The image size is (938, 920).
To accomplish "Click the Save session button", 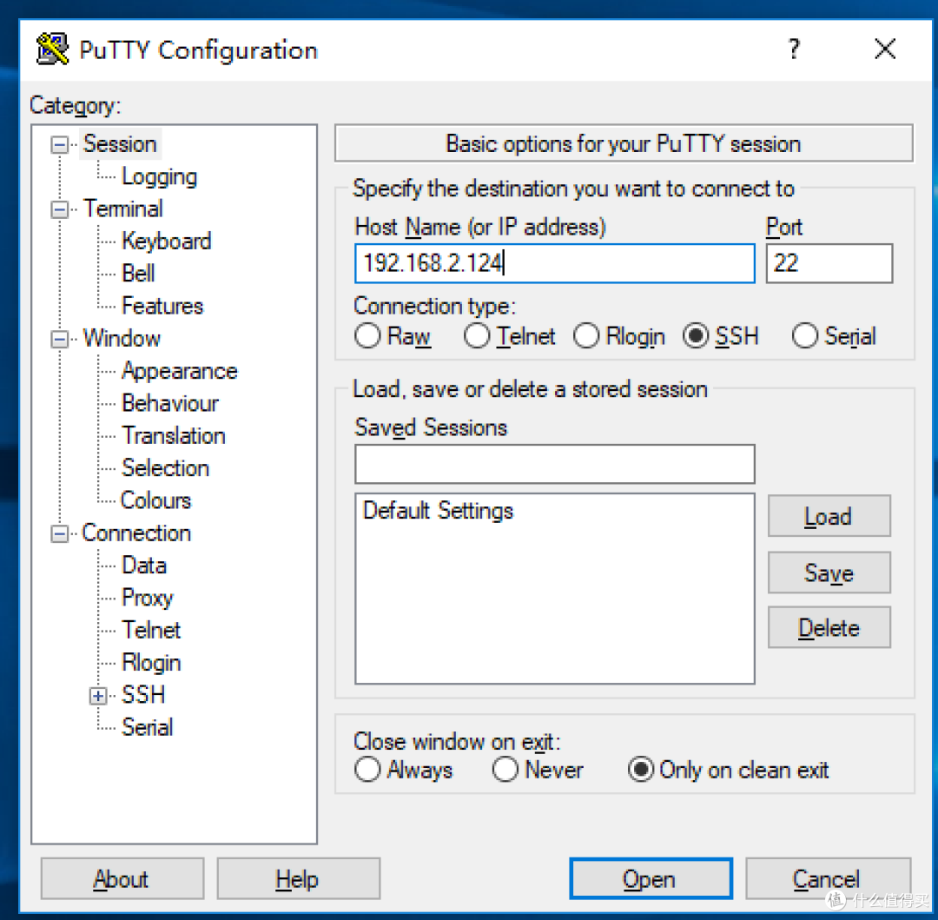I will coord(829,573).
